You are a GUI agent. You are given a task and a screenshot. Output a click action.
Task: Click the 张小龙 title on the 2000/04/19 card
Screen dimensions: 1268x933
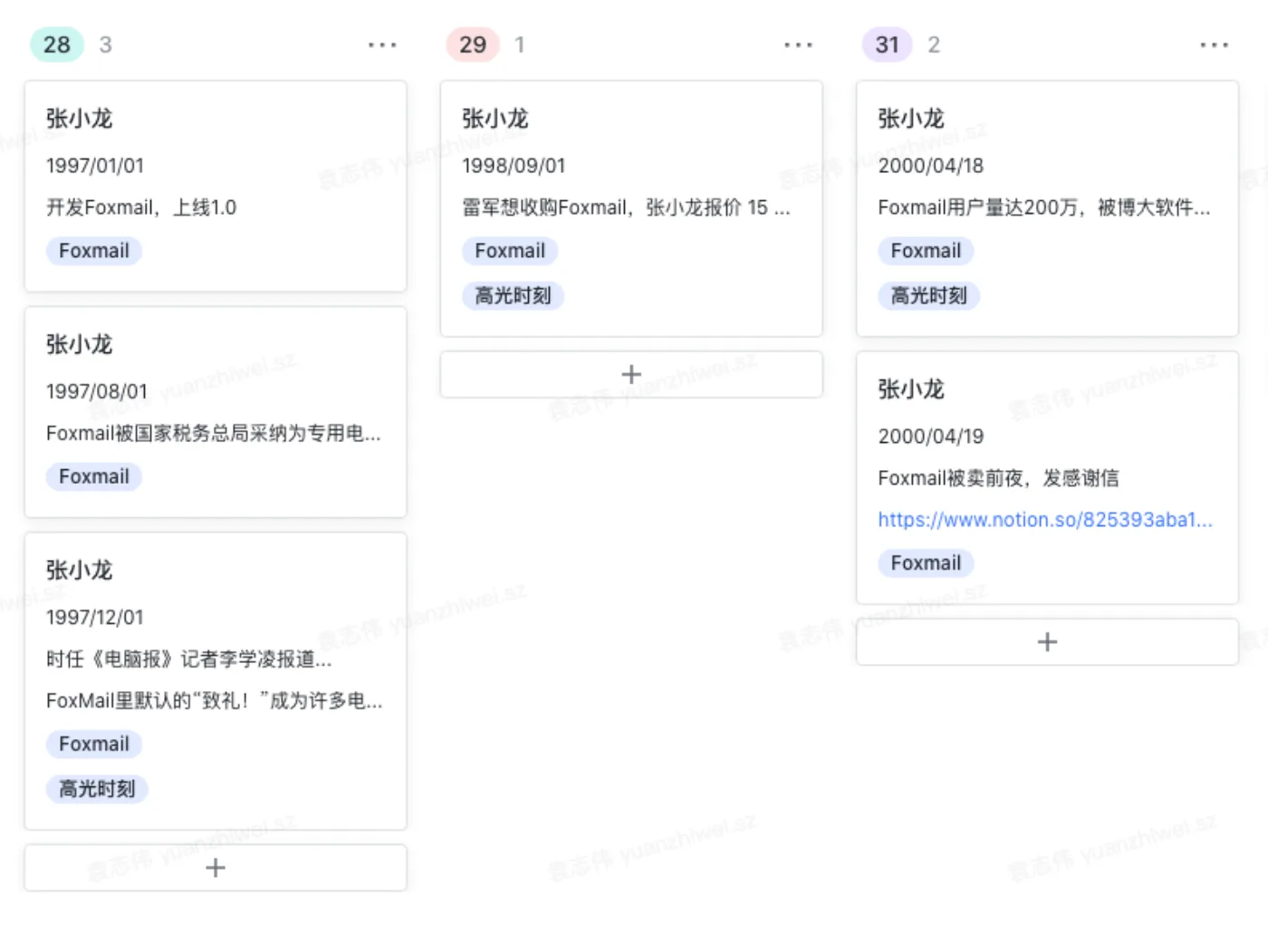pyautogui.click(x=910, y=390)
